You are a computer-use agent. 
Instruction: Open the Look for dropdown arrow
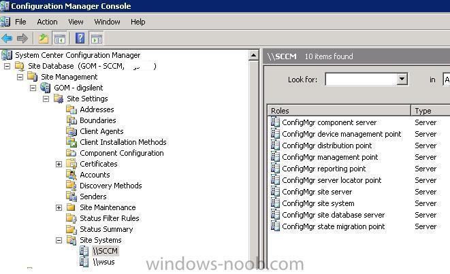click(402, 79)
